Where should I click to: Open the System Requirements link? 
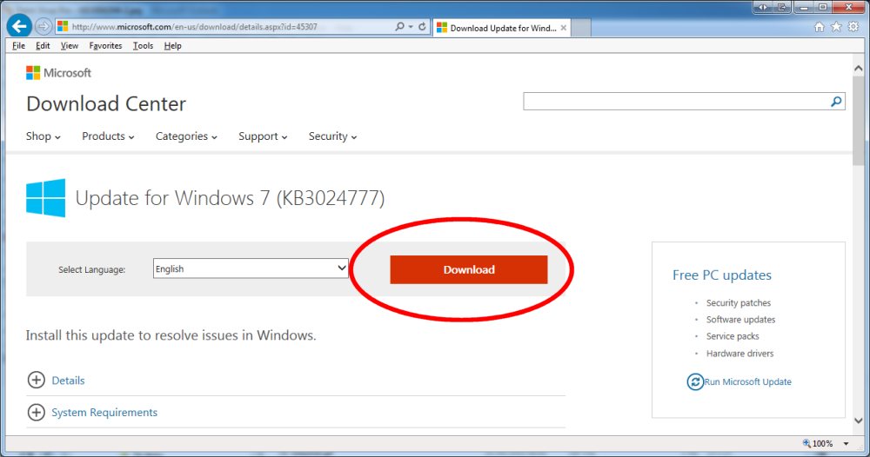104,412
